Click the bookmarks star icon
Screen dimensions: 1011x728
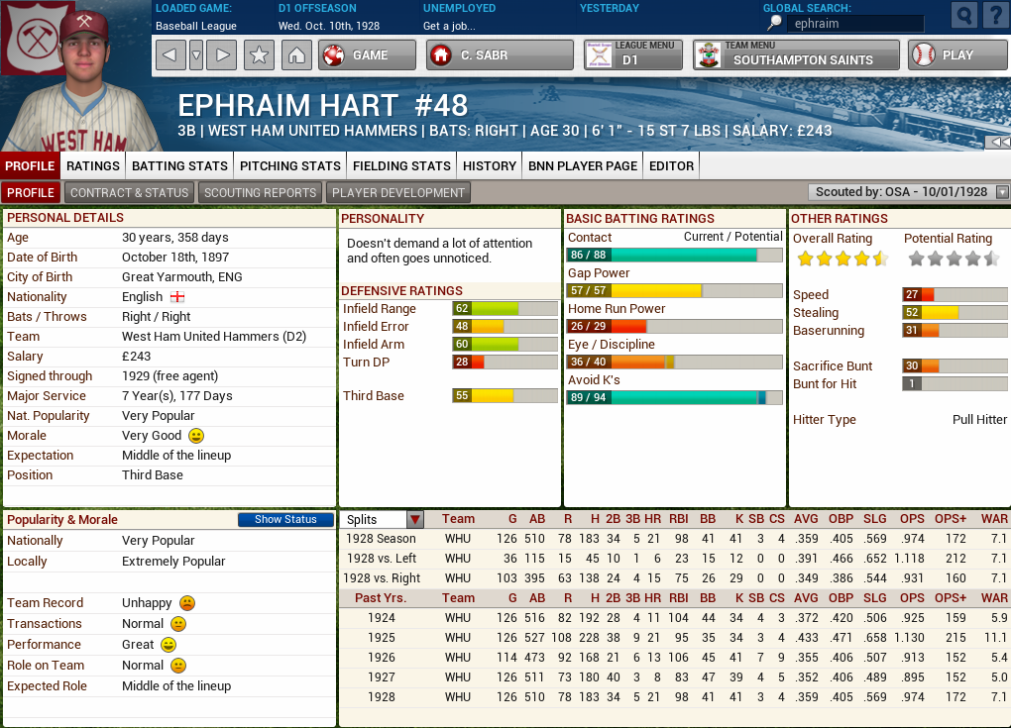[260, 54]
